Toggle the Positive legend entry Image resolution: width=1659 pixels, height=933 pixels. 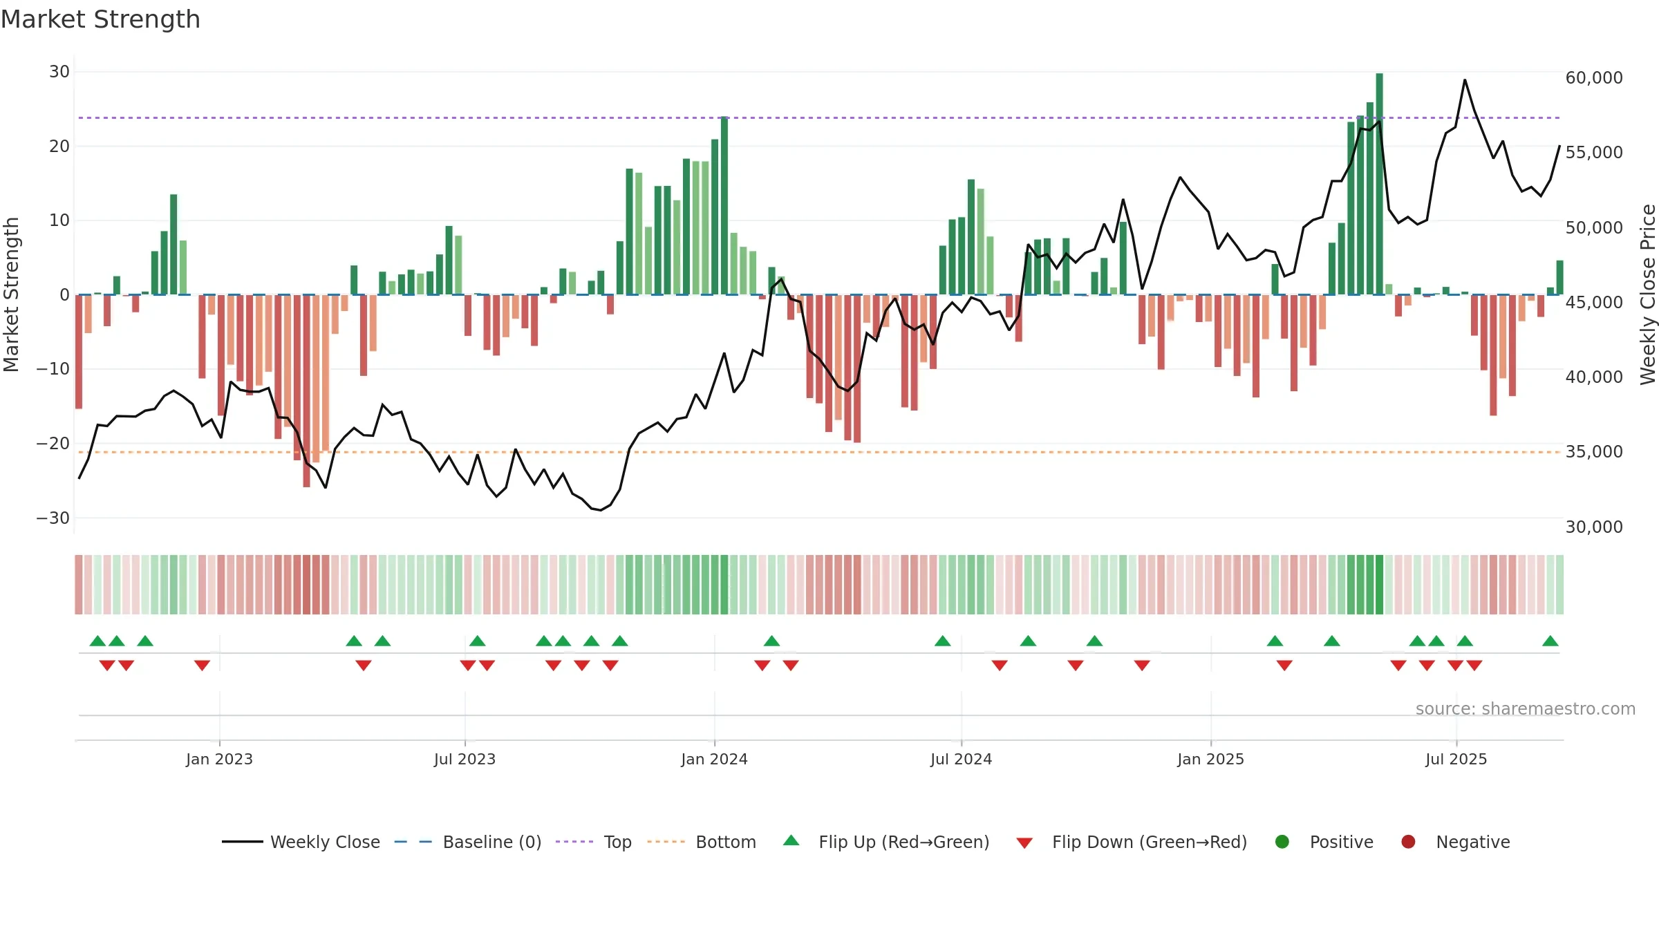pos(1324,842)
